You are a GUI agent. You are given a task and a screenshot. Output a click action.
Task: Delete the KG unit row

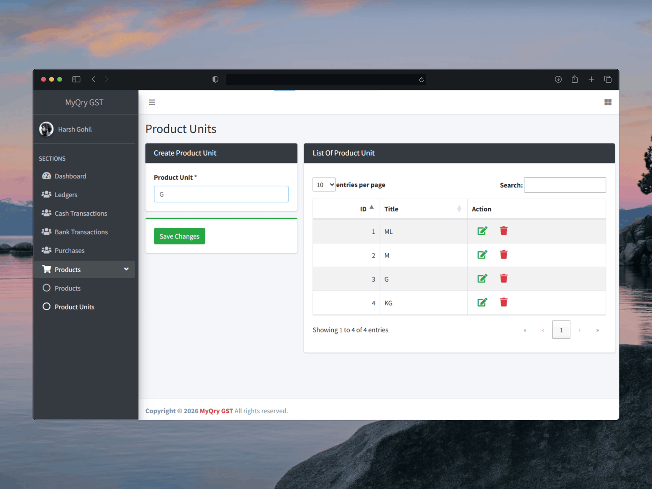tap(504, 302)
